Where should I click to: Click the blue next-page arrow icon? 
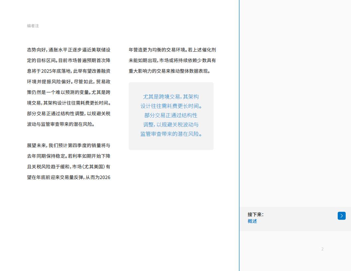point(341,216)
